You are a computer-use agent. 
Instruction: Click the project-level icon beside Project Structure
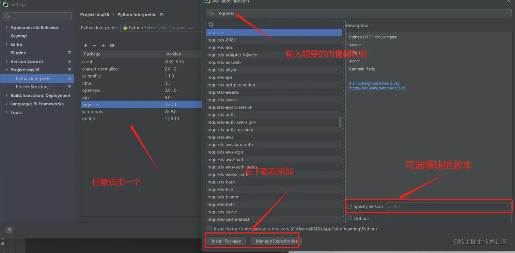pyautogui.click(x=69, y=87)
